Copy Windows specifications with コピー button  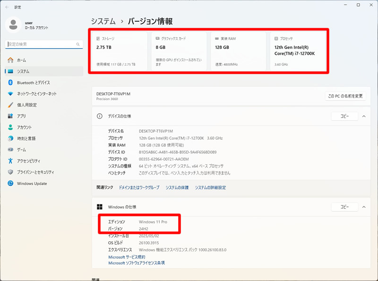(x=344, y=207)
